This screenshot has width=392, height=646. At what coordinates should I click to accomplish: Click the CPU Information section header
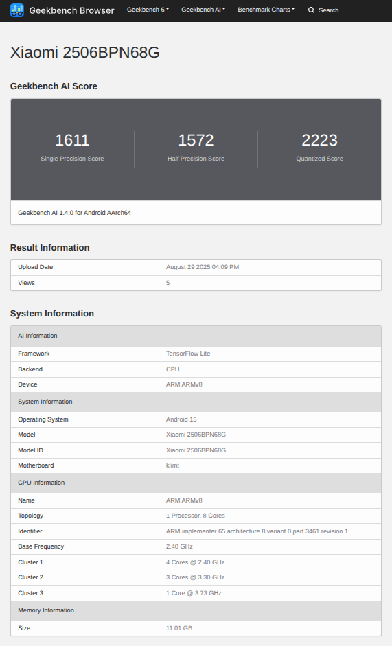pos(196,483)
